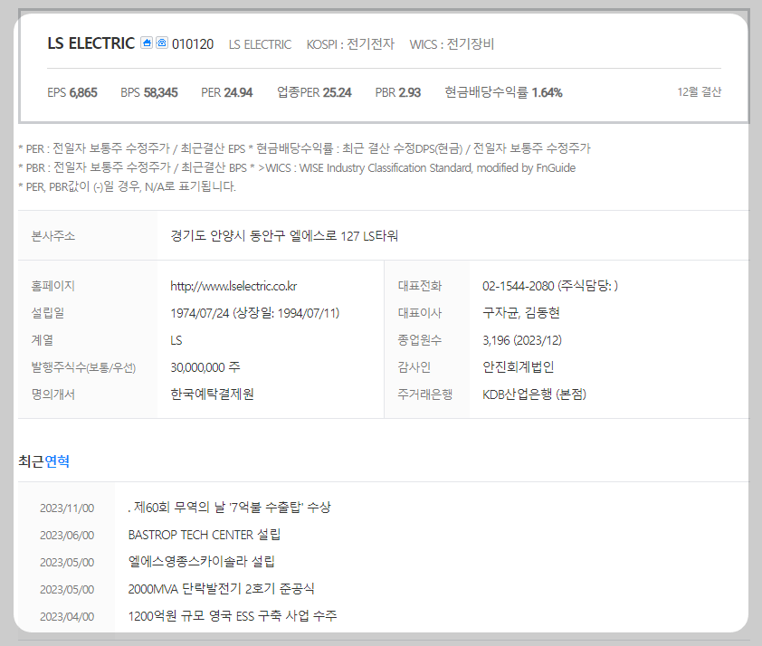The height and width of the screenshot is (646, 762).
Task: Open the lselectric.co.kr homepage URL
Action: pos(233,286)
